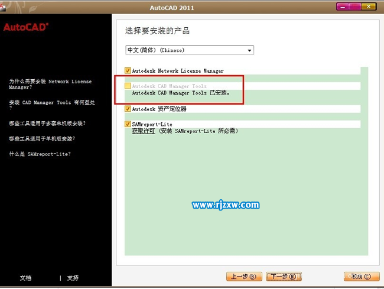Toggle the Autodesk CAD Manager Tools checkbox
Image resolution: width=384 pixels, height=289 pixels.
(x=128, y=86)
